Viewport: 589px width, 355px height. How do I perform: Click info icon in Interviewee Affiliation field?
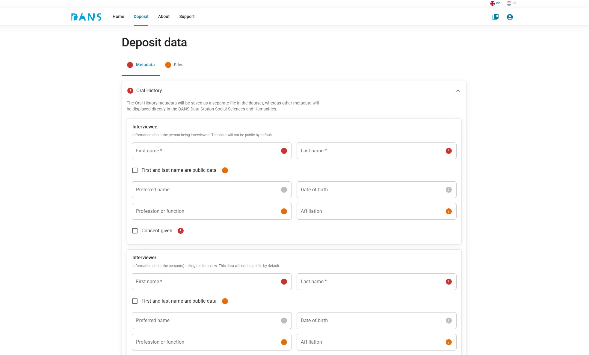click(x=449, y=211)
